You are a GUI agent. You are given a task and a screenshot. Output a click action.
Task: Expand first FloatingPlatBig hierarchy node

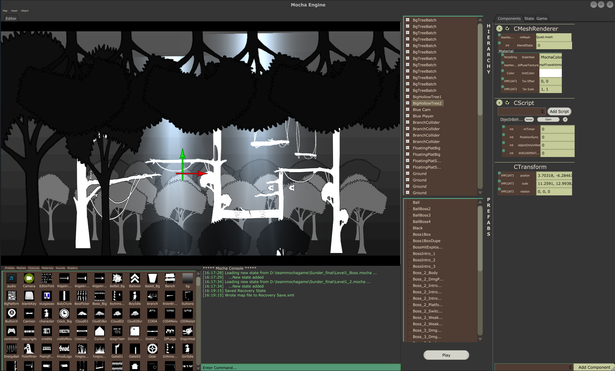[408, 148]
